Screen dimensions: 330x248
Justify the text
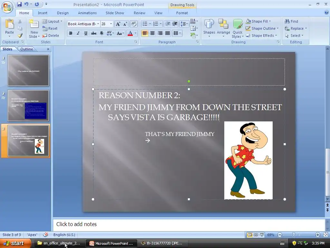[168, 33]
